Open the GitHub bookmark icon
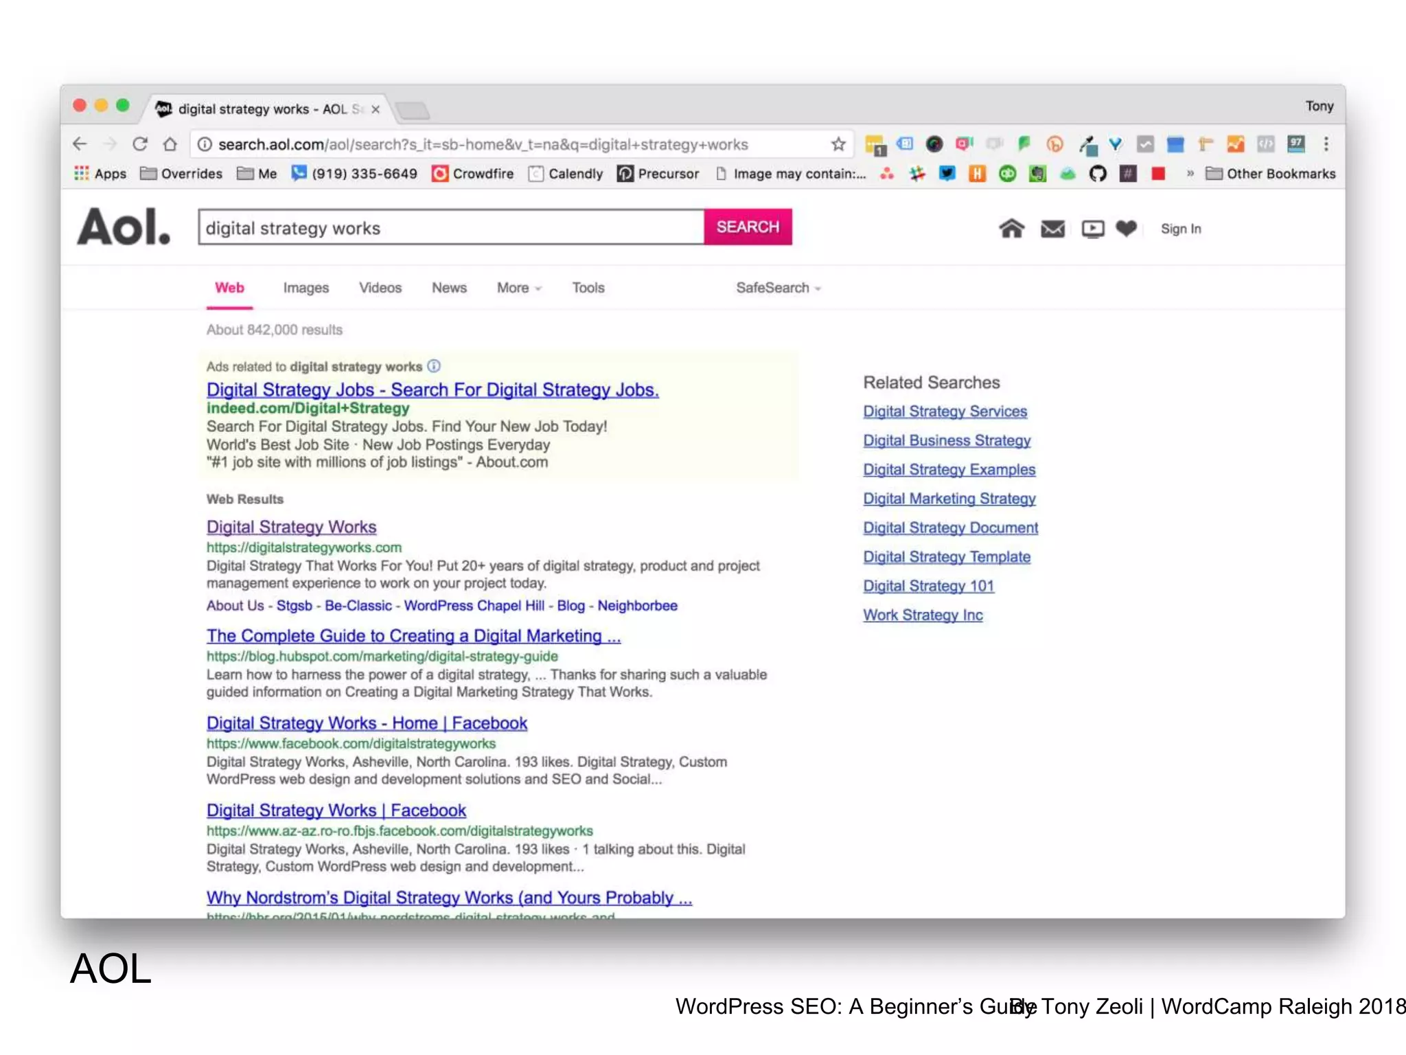The width and height of the screenshot is (1406, 1055). click(1098, 174)
